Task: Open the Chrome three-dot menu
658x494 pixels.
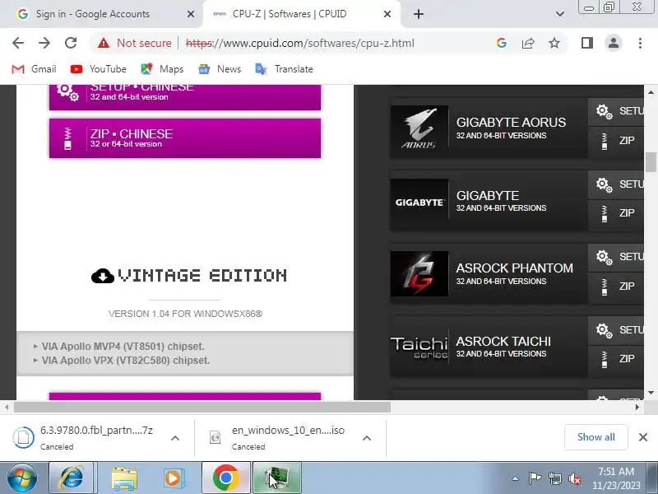Action: 640,43
